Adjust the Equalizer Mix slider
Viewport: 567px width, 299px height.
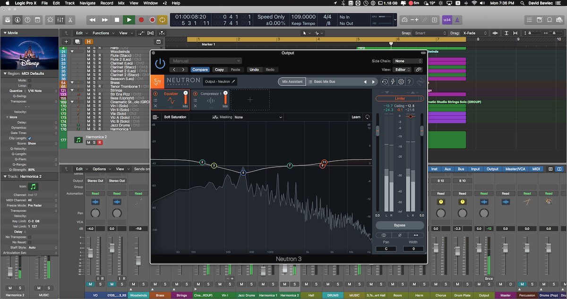tap(185, 98)
